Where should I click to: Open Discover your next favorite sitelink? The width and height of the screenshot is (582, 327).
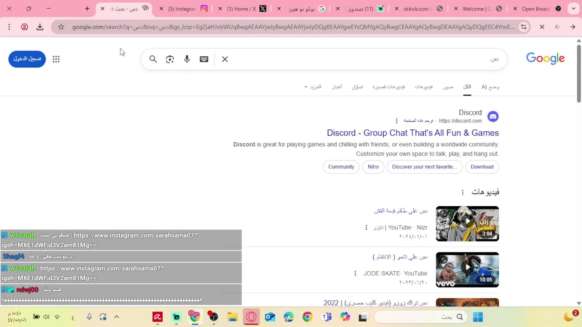point(424,167)
